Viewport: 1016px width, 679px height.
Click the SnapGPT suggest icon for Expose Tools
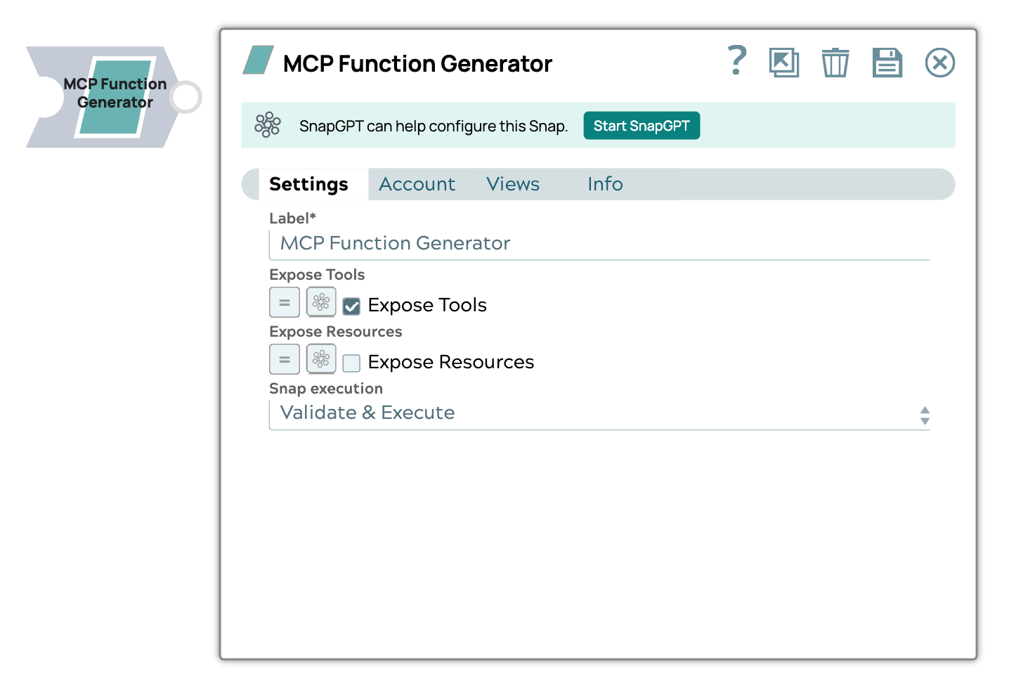[321, 302]
